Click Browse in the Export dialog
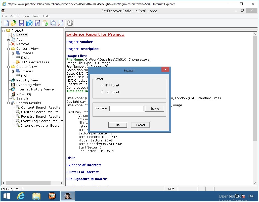This screenshot has height=202, width=259. point(155,109)
